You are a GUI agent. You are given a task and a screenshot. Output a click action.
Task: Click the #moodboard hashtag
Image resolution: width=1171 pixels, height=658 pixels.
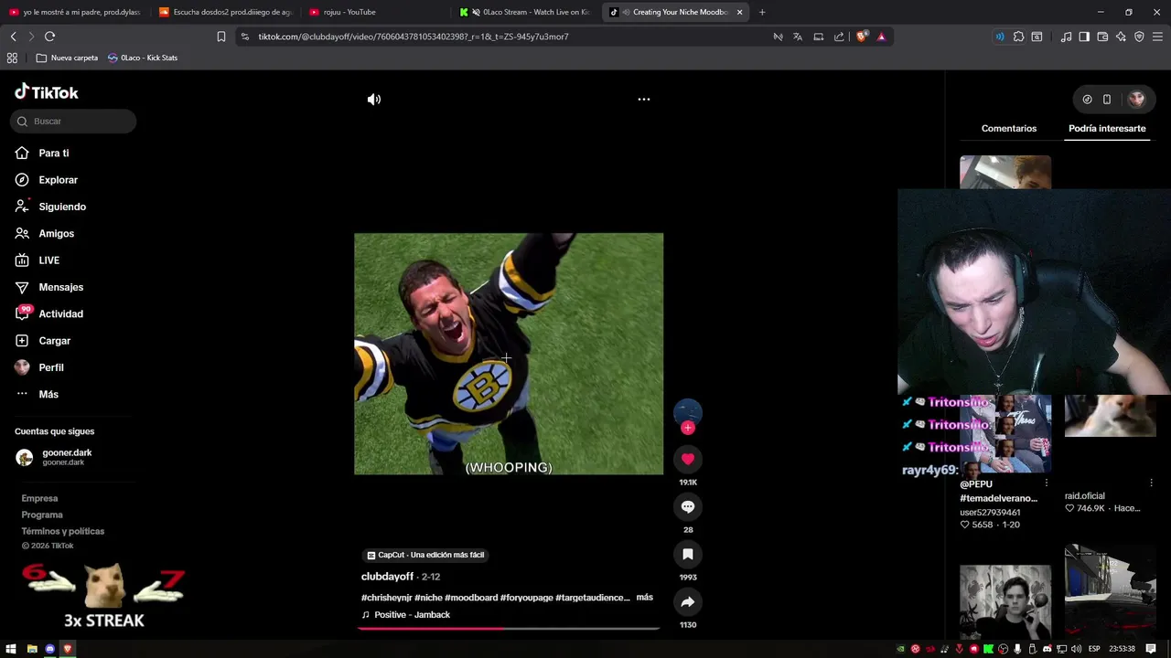[471, 598]
